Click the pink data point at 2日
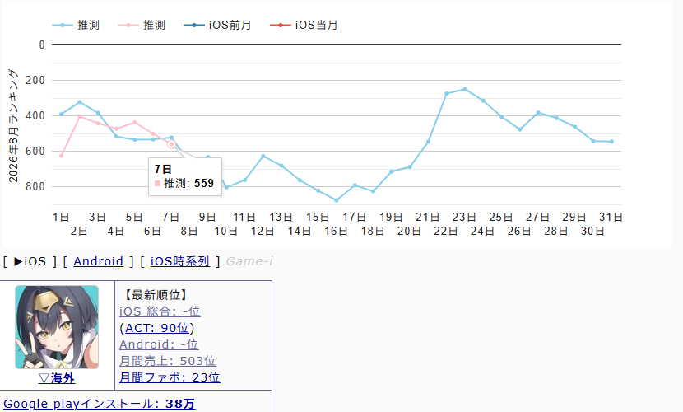Viewport: 683px width, 412px height. (x=80, y=116)
